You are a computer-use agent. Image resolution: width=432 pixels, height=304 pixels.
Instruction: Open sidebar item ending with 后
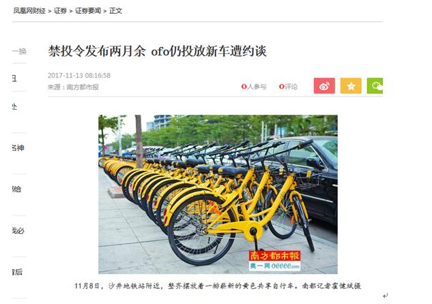(x=17, y=272)
